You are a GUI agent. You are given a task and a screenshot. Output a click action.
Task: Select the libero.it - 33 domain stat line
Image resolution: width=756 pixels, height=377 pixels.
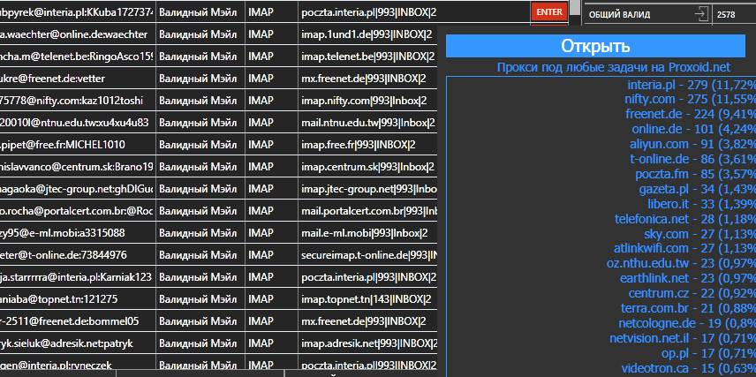pyautogui.click(x=701, y=204)
